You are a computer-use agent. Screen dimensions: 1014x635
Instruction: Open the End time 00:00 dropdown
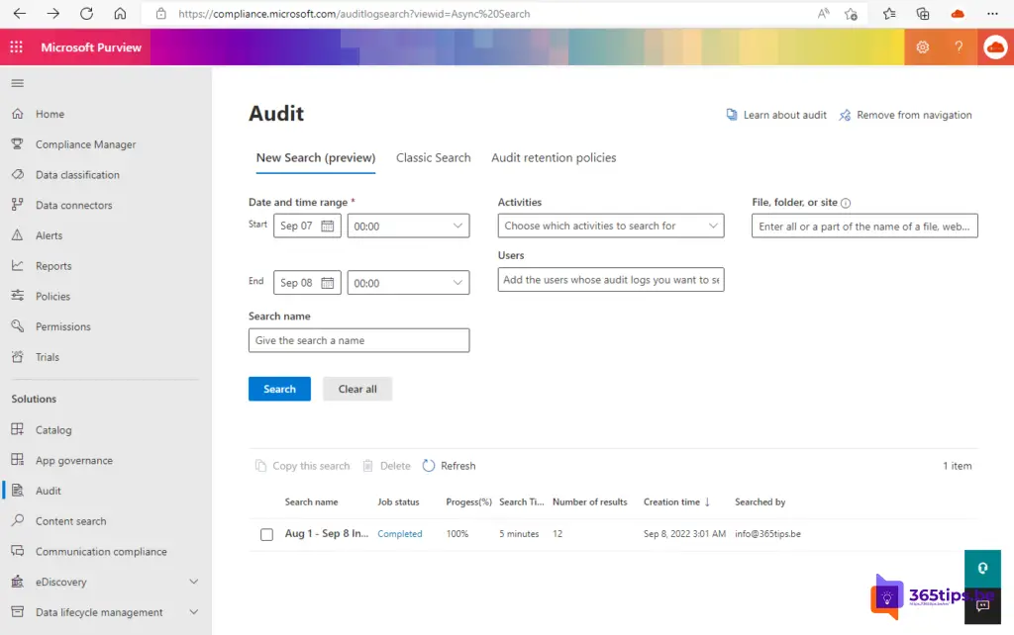tap(408, 283)
